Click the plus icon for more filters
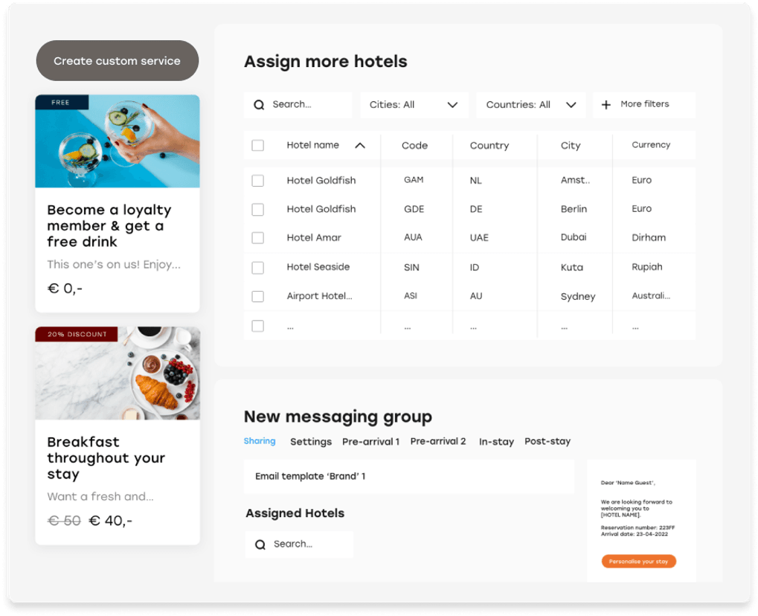 [606, 105]
